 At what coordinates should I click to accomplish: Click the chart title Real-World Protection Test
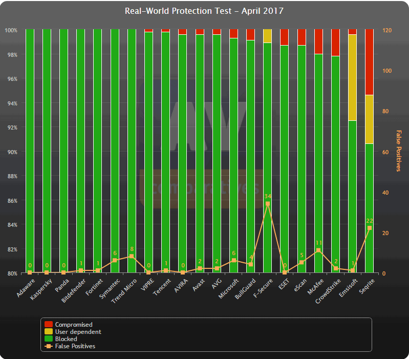(x=204, y=11)
